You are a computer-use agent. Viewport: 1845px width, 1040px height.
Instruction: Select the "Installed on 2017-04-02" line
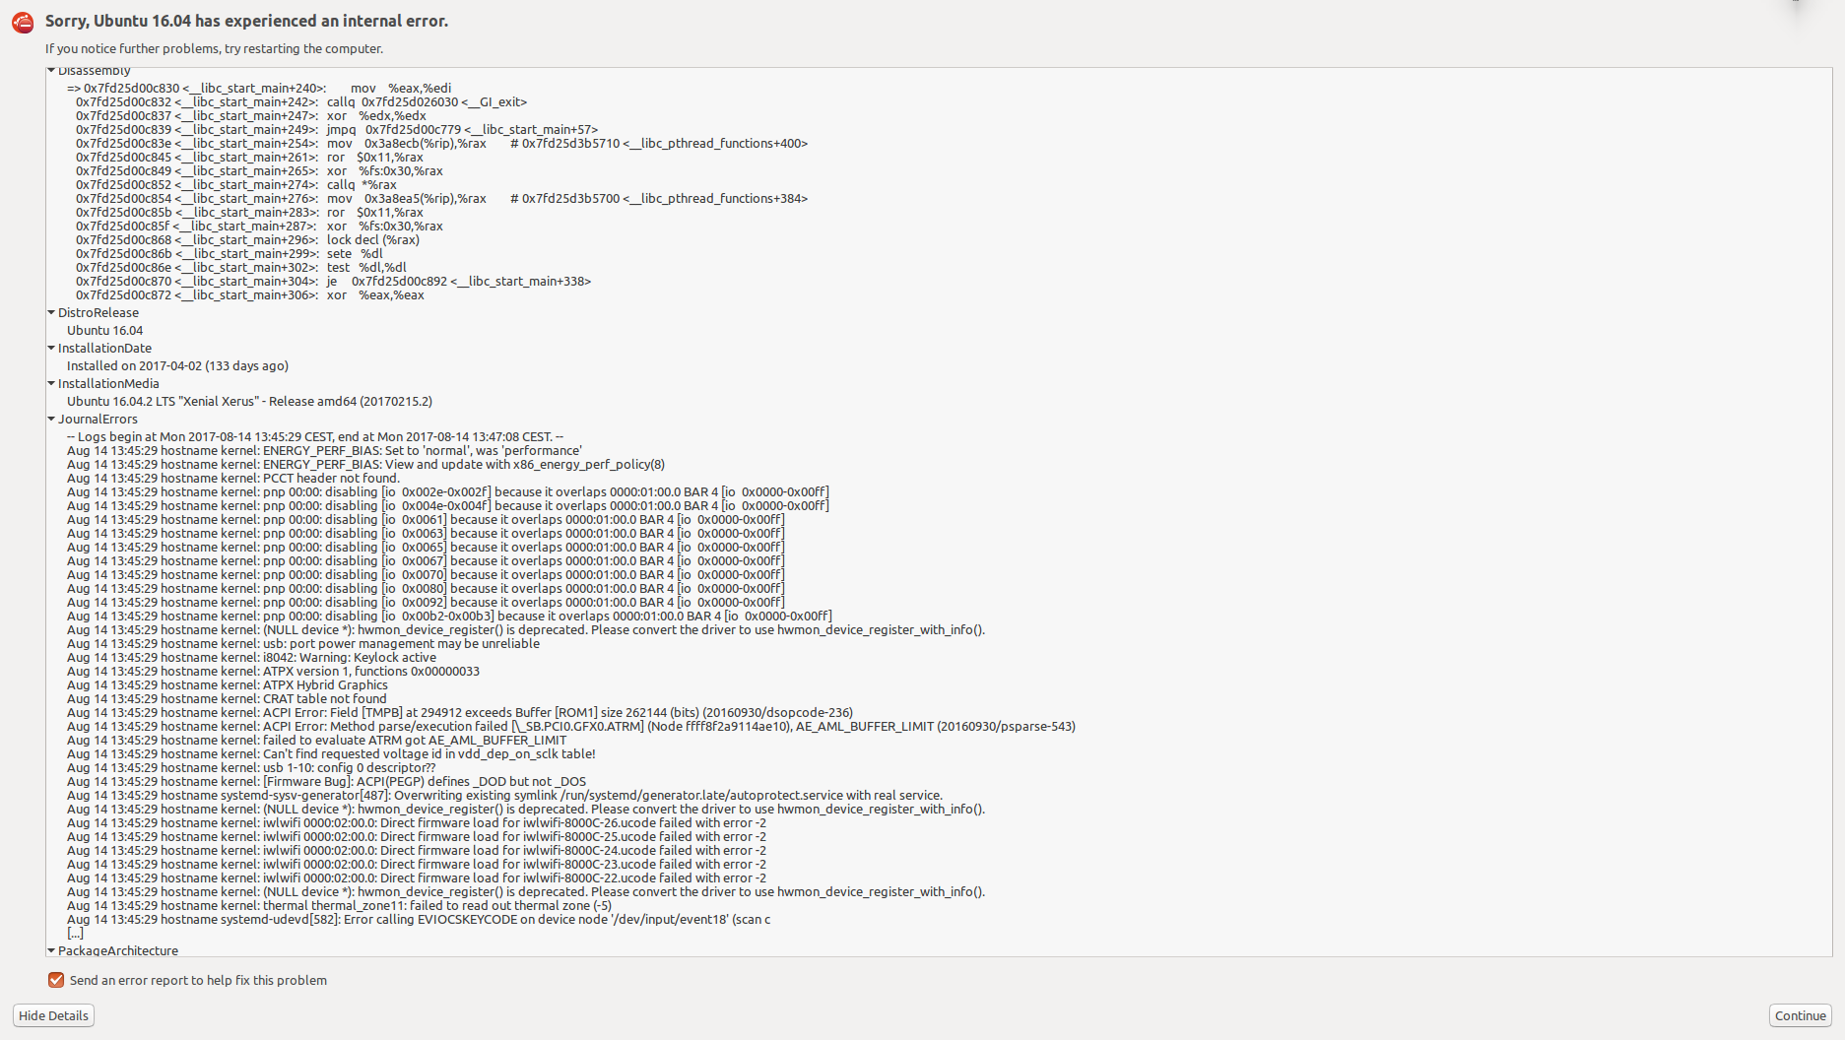(x=177, y=366)
